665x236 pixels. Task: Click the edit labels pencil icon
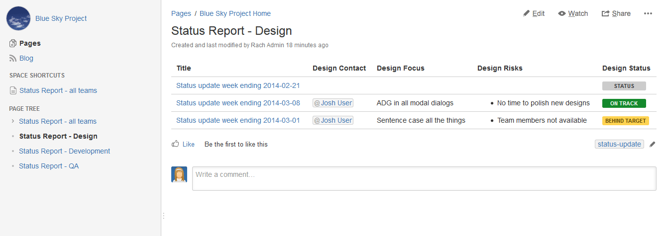coord(653,145)
